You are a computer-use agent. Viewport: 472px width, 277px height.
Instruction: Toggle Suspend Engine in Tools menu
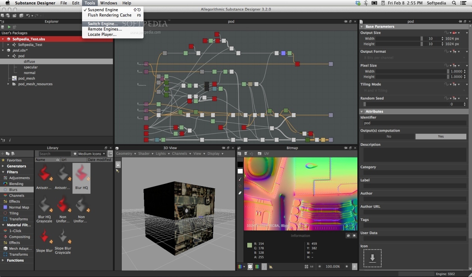103,10
